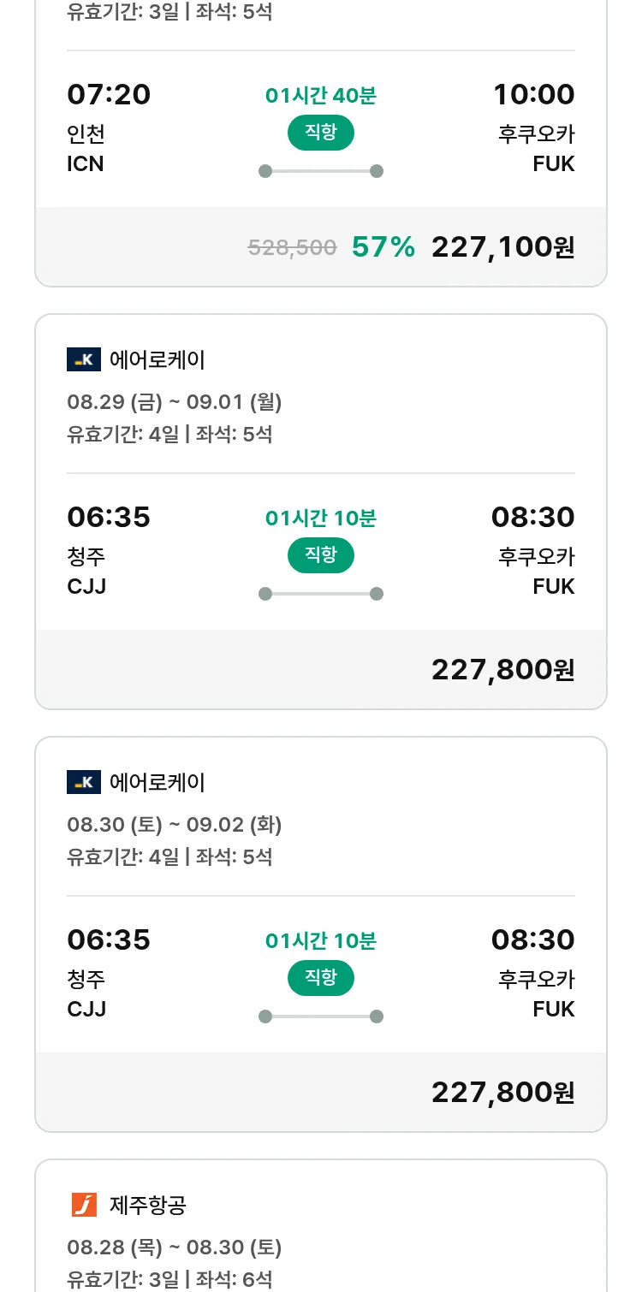Click the Aero K logo on the 08.29 flight
This screenshot has height=1292, width=642.
(84, 359)
